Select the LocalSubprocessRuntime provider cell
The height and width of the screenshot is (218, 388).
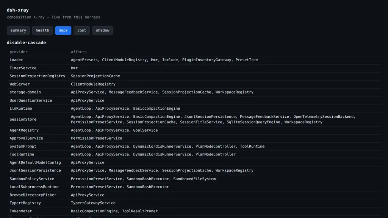(x=34, y=187)
